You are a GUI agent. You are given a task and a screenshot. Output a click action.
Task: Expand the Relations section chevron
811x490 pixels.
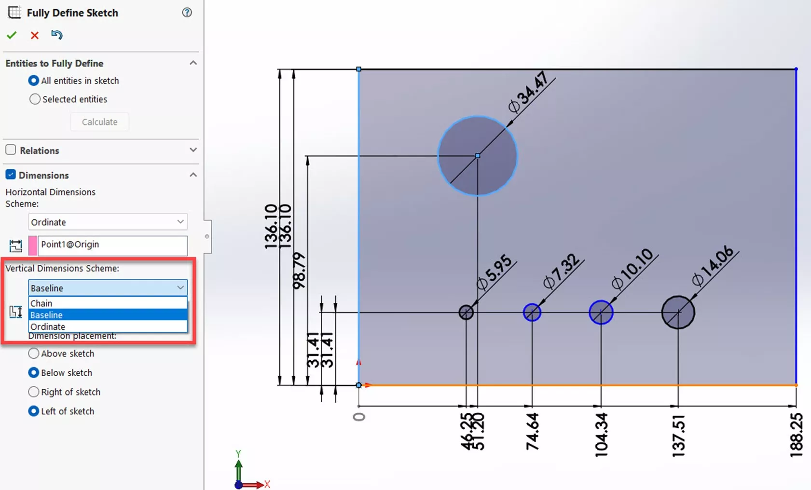click(x=193, y=150)
